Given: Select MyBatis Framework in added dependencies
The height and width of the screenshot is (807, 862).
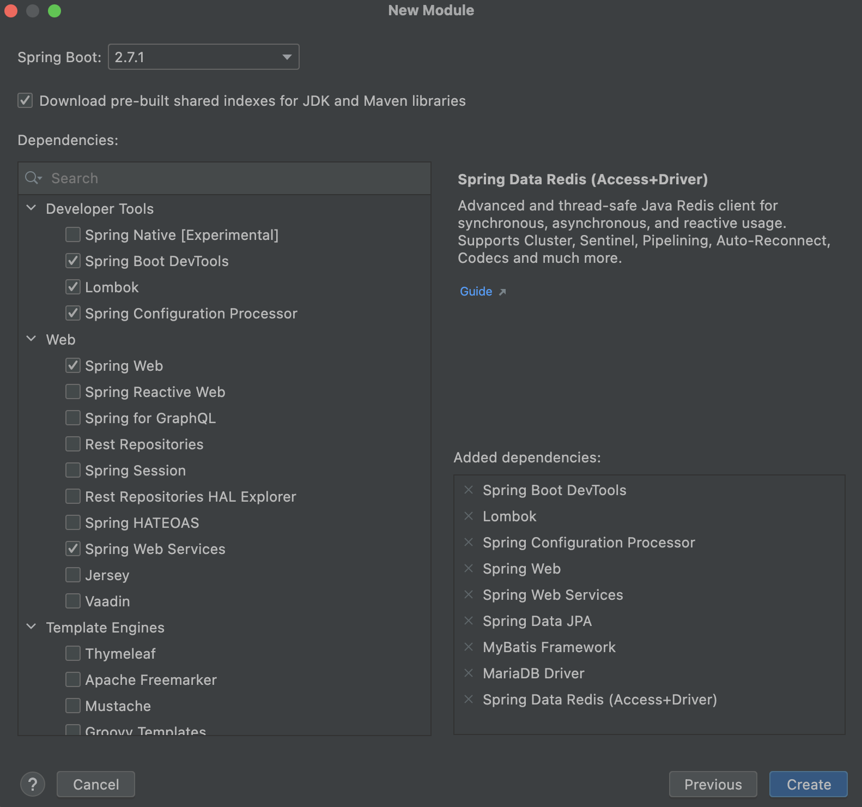Looking at the screenshot, I should [x=549, y=647].
